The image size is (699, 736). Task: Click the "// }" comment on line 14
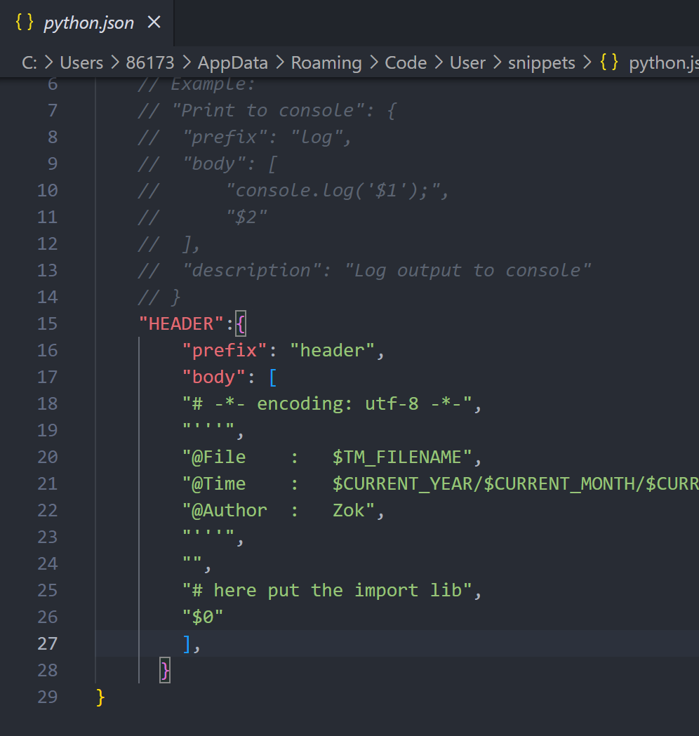[x=159, y=297]
